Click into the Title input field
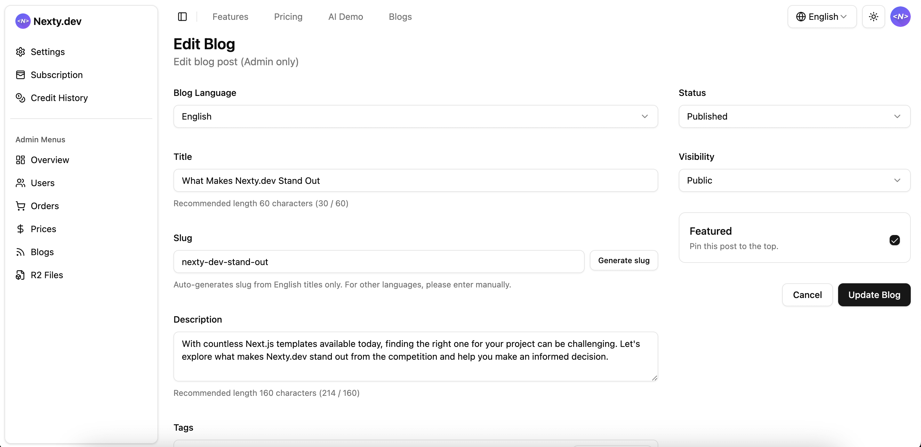The width and height of the screenshot is (921, 447). point(415,180)
